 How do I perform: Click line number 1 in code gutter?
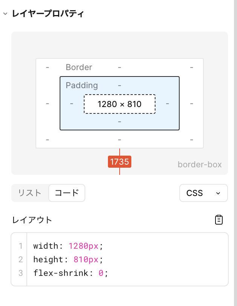coord(20,246)
